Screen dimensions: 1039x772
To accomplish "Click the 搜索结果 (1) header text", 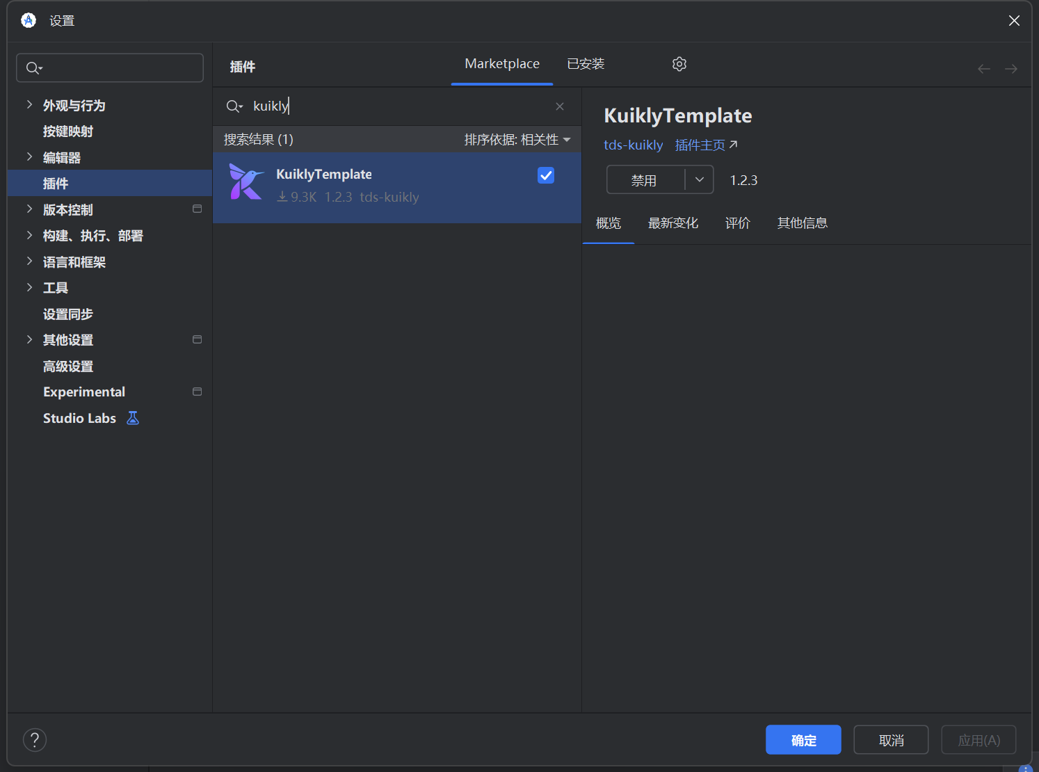I will tap(259, 140).
